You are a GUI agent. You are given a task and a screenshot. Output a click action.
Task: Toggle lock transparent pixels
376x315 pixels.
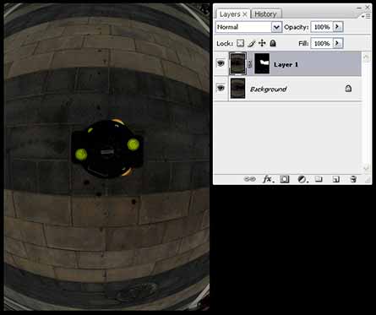(x=240, y=43)
